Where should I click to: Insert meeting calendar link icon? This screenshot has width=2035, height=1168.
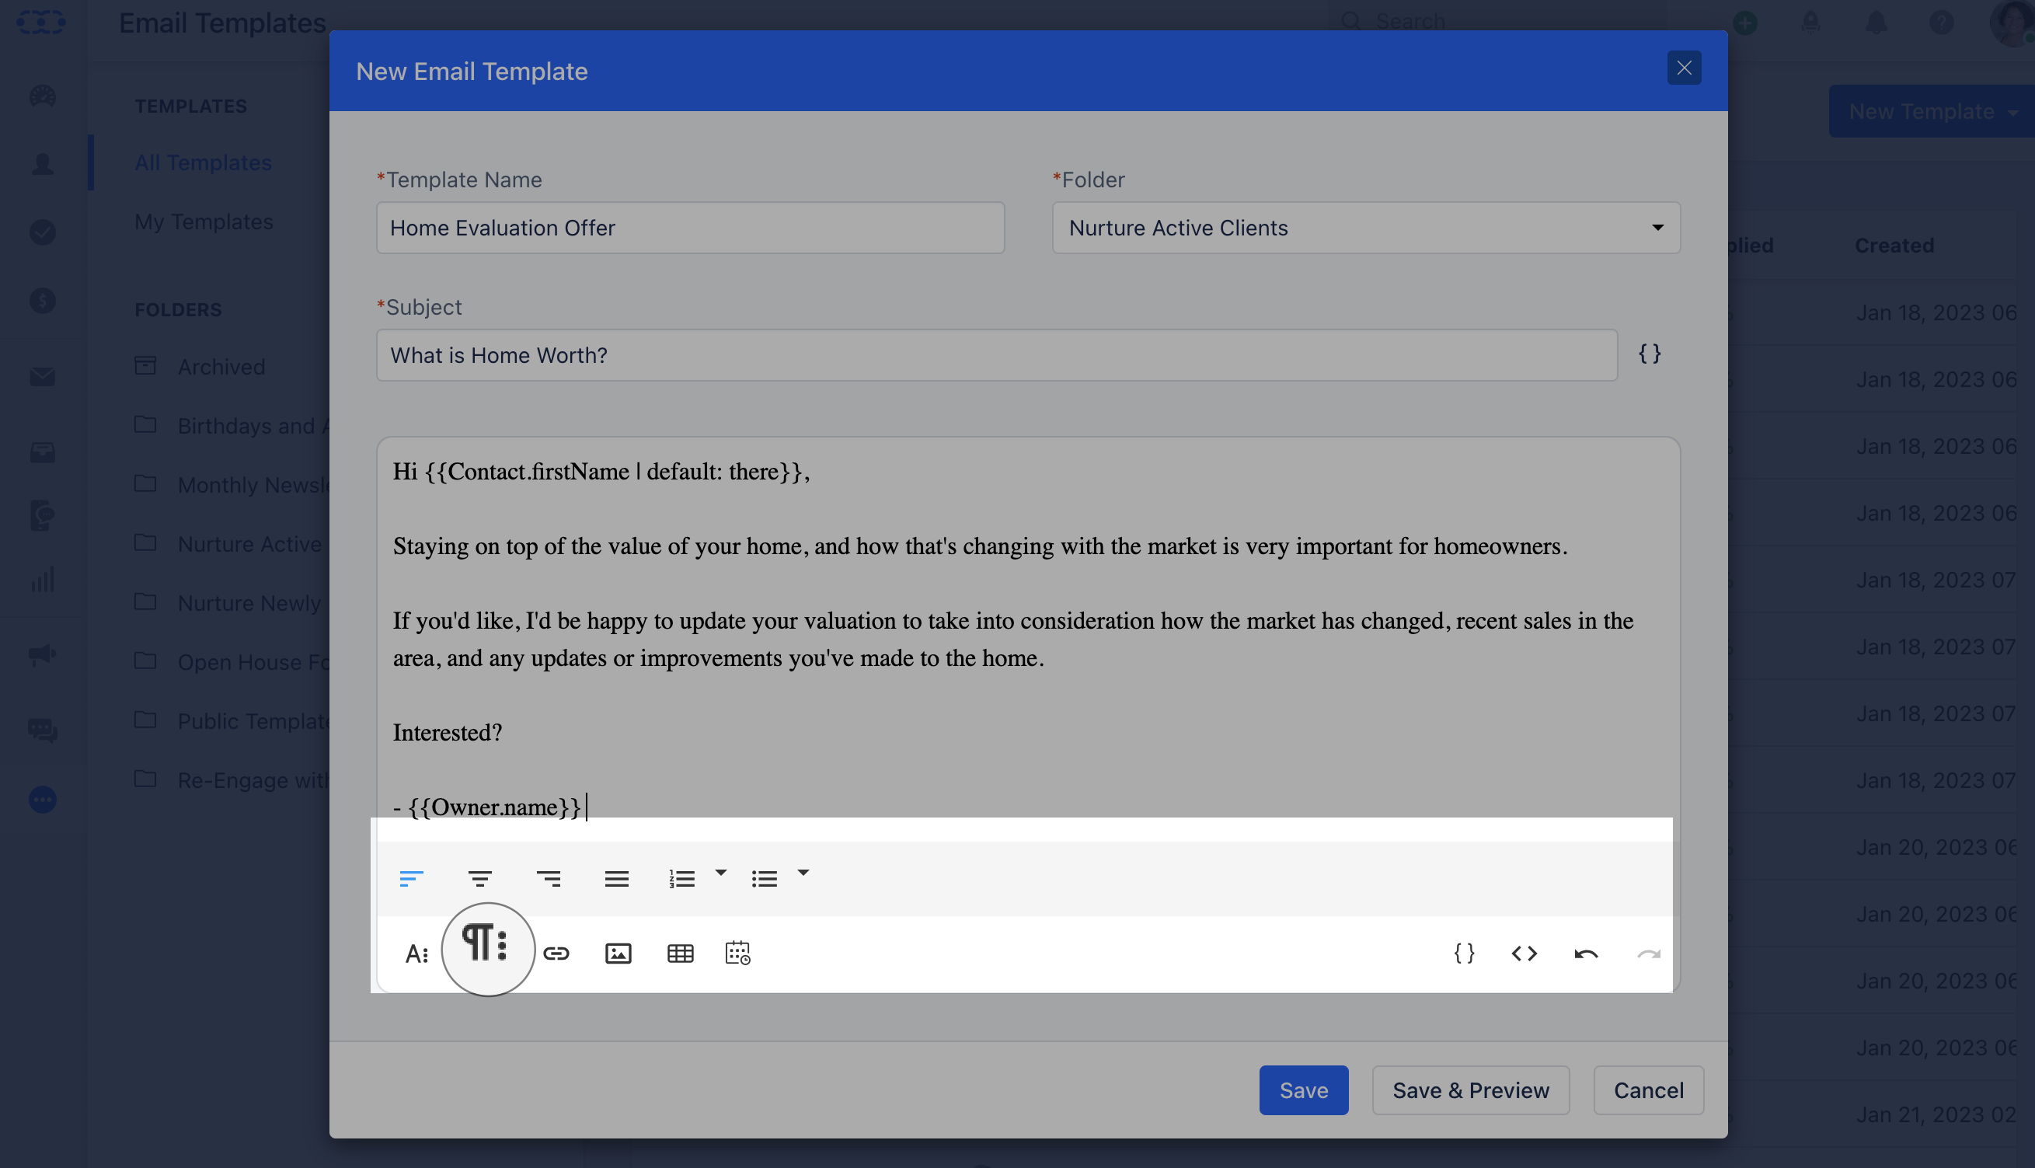pyautogui.click(x=737, y=952)
